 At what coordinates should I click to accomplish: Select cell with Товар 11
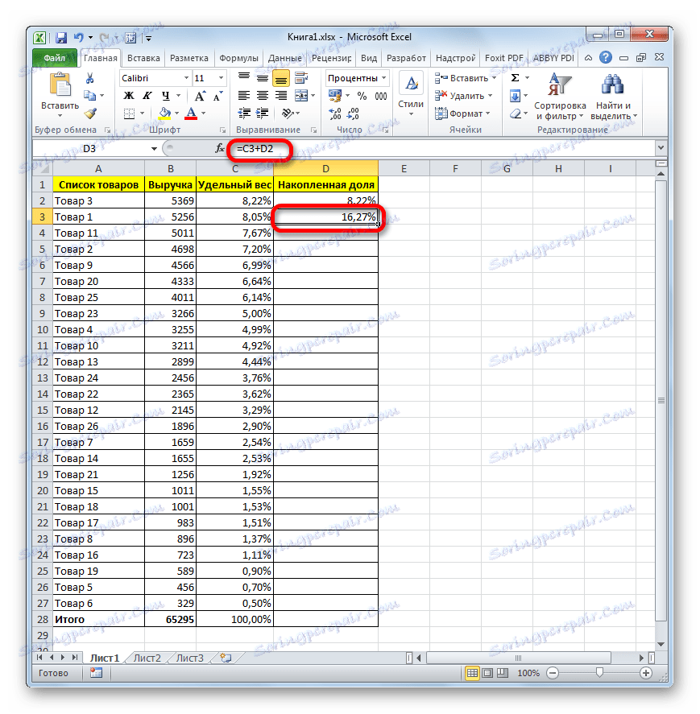pos(99,233)
